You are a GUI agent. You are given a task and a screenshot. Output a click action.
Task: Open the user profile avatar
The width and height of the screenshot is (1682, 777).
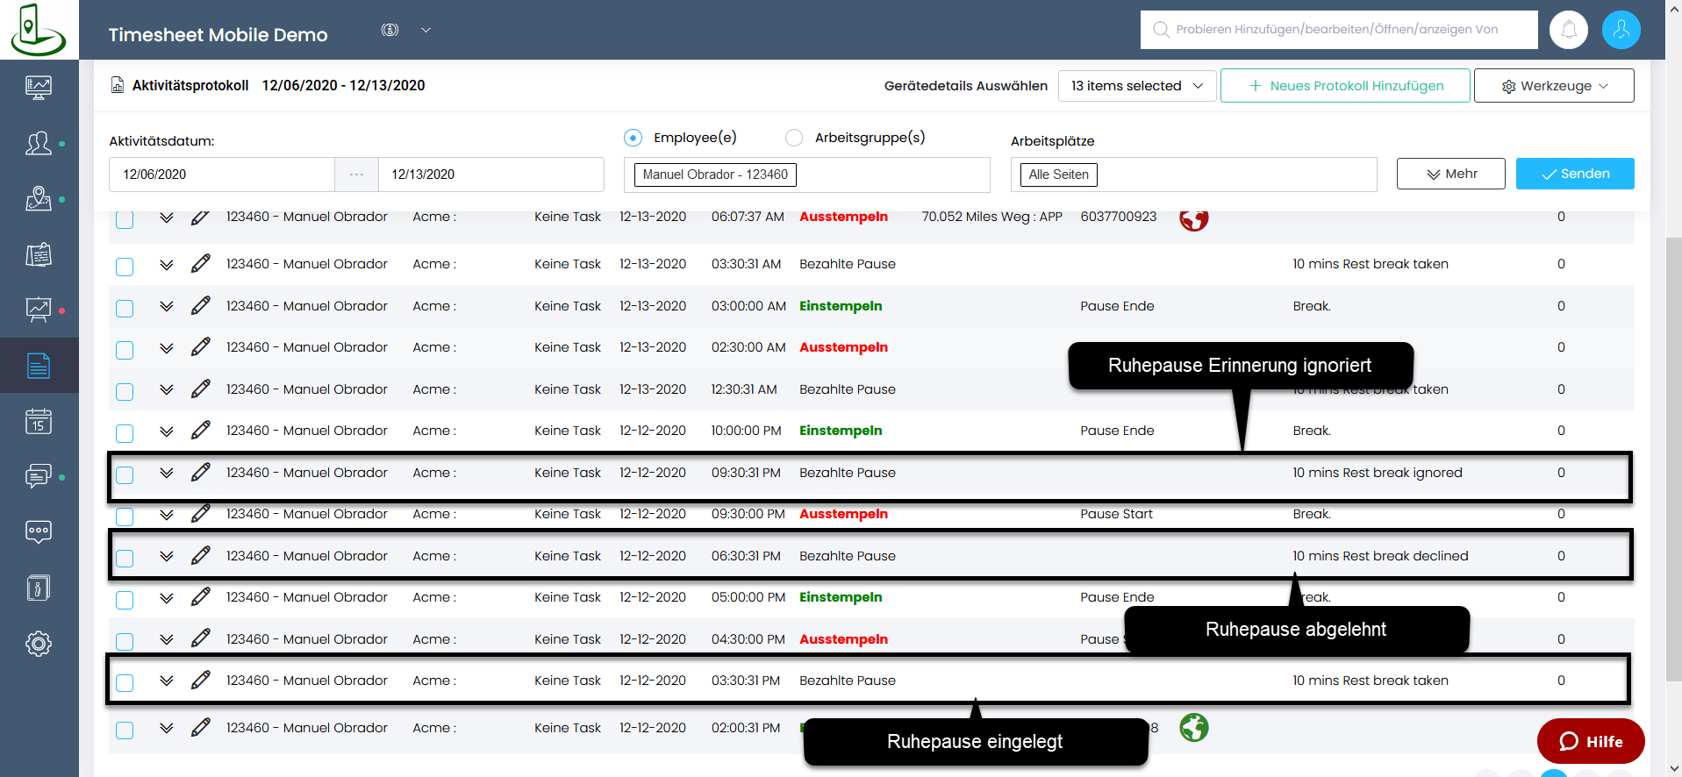(x=1621, y=30)
